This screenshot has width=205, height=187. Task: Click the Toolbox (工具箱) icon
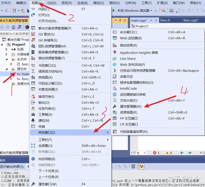(x=33, y=114)
